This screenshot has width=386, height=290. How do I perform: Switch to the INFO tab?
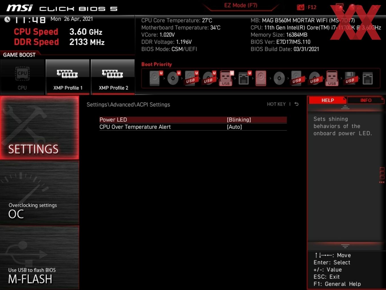pyautogui.click(x=366, y=100)
